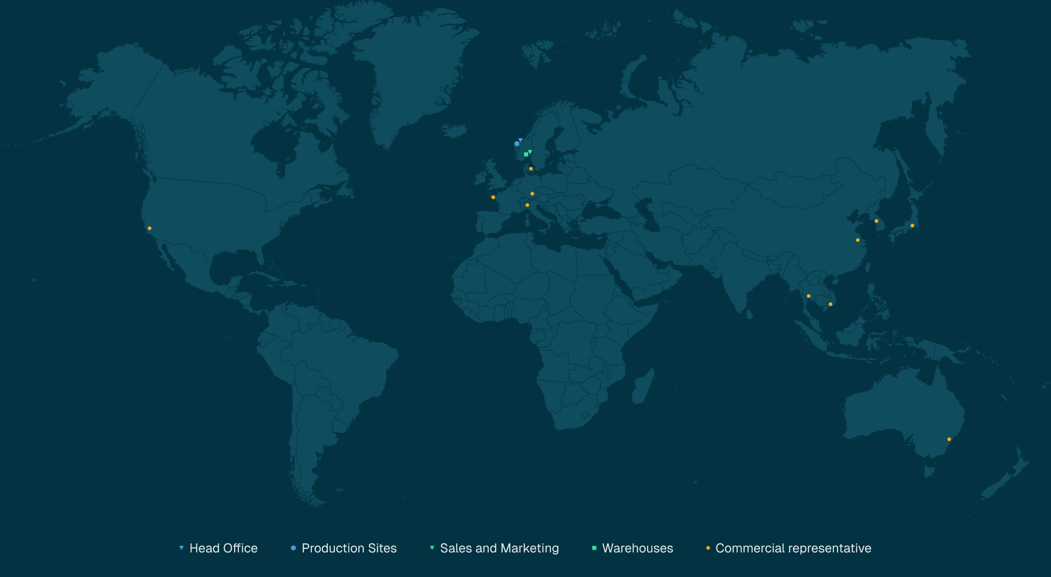Toggle the Warehouses legend entry
The width and height of the screenshot is (1051, 577).
637,548
